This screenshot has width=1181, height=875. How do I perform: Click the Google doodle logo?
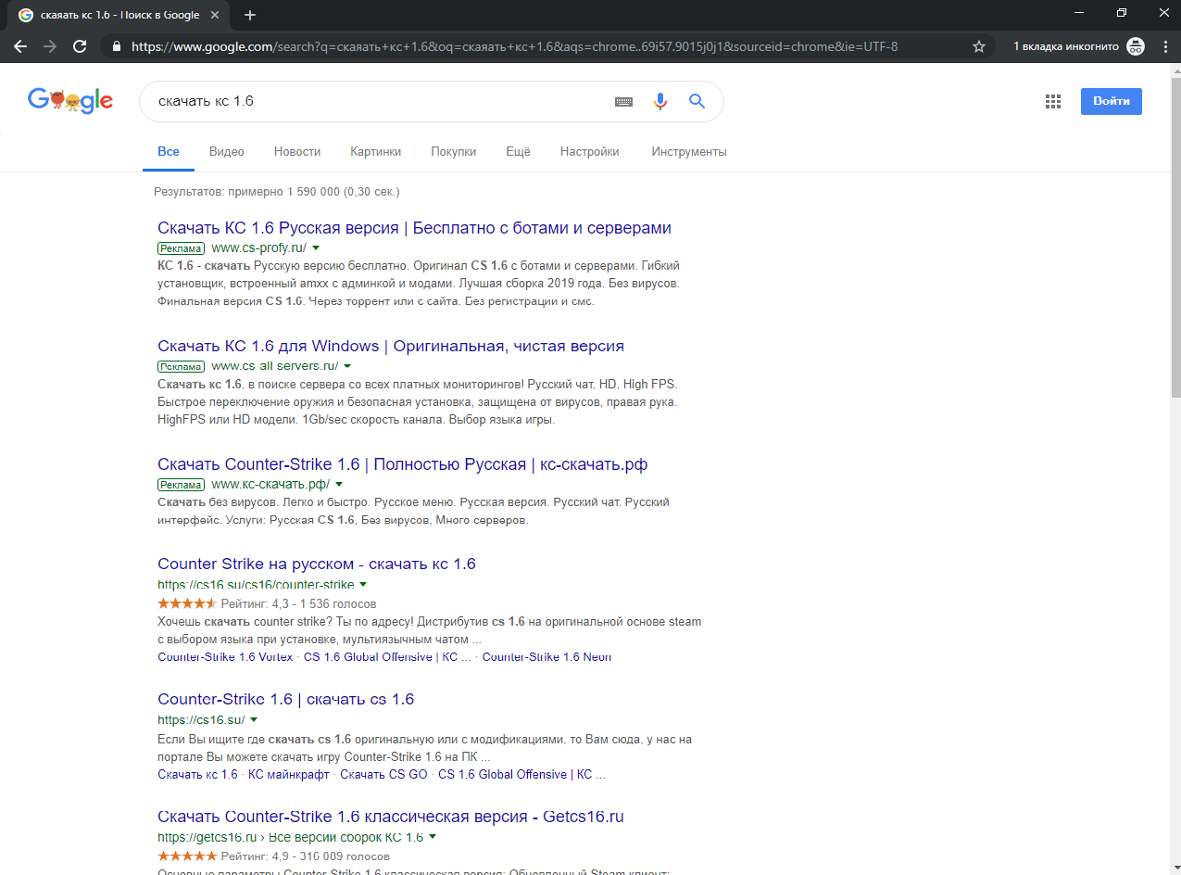[70, 100]
